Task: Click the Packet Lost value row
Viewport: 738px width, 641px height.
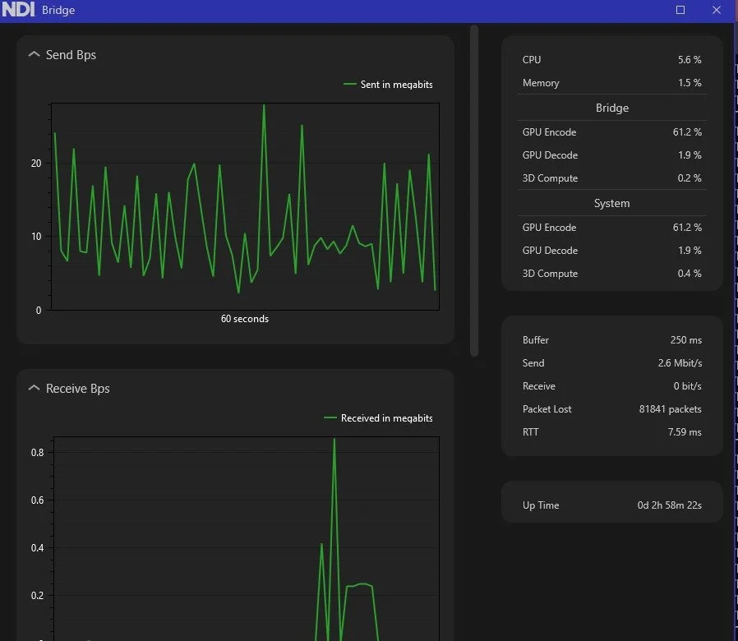Action: 612,409
